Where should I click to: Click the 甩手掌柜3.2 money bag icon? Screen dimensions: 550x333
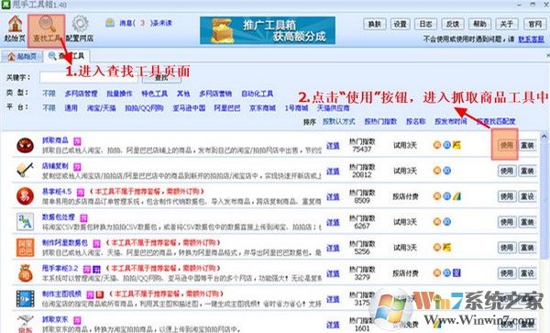pyautogui.click(x=26, y=273)
